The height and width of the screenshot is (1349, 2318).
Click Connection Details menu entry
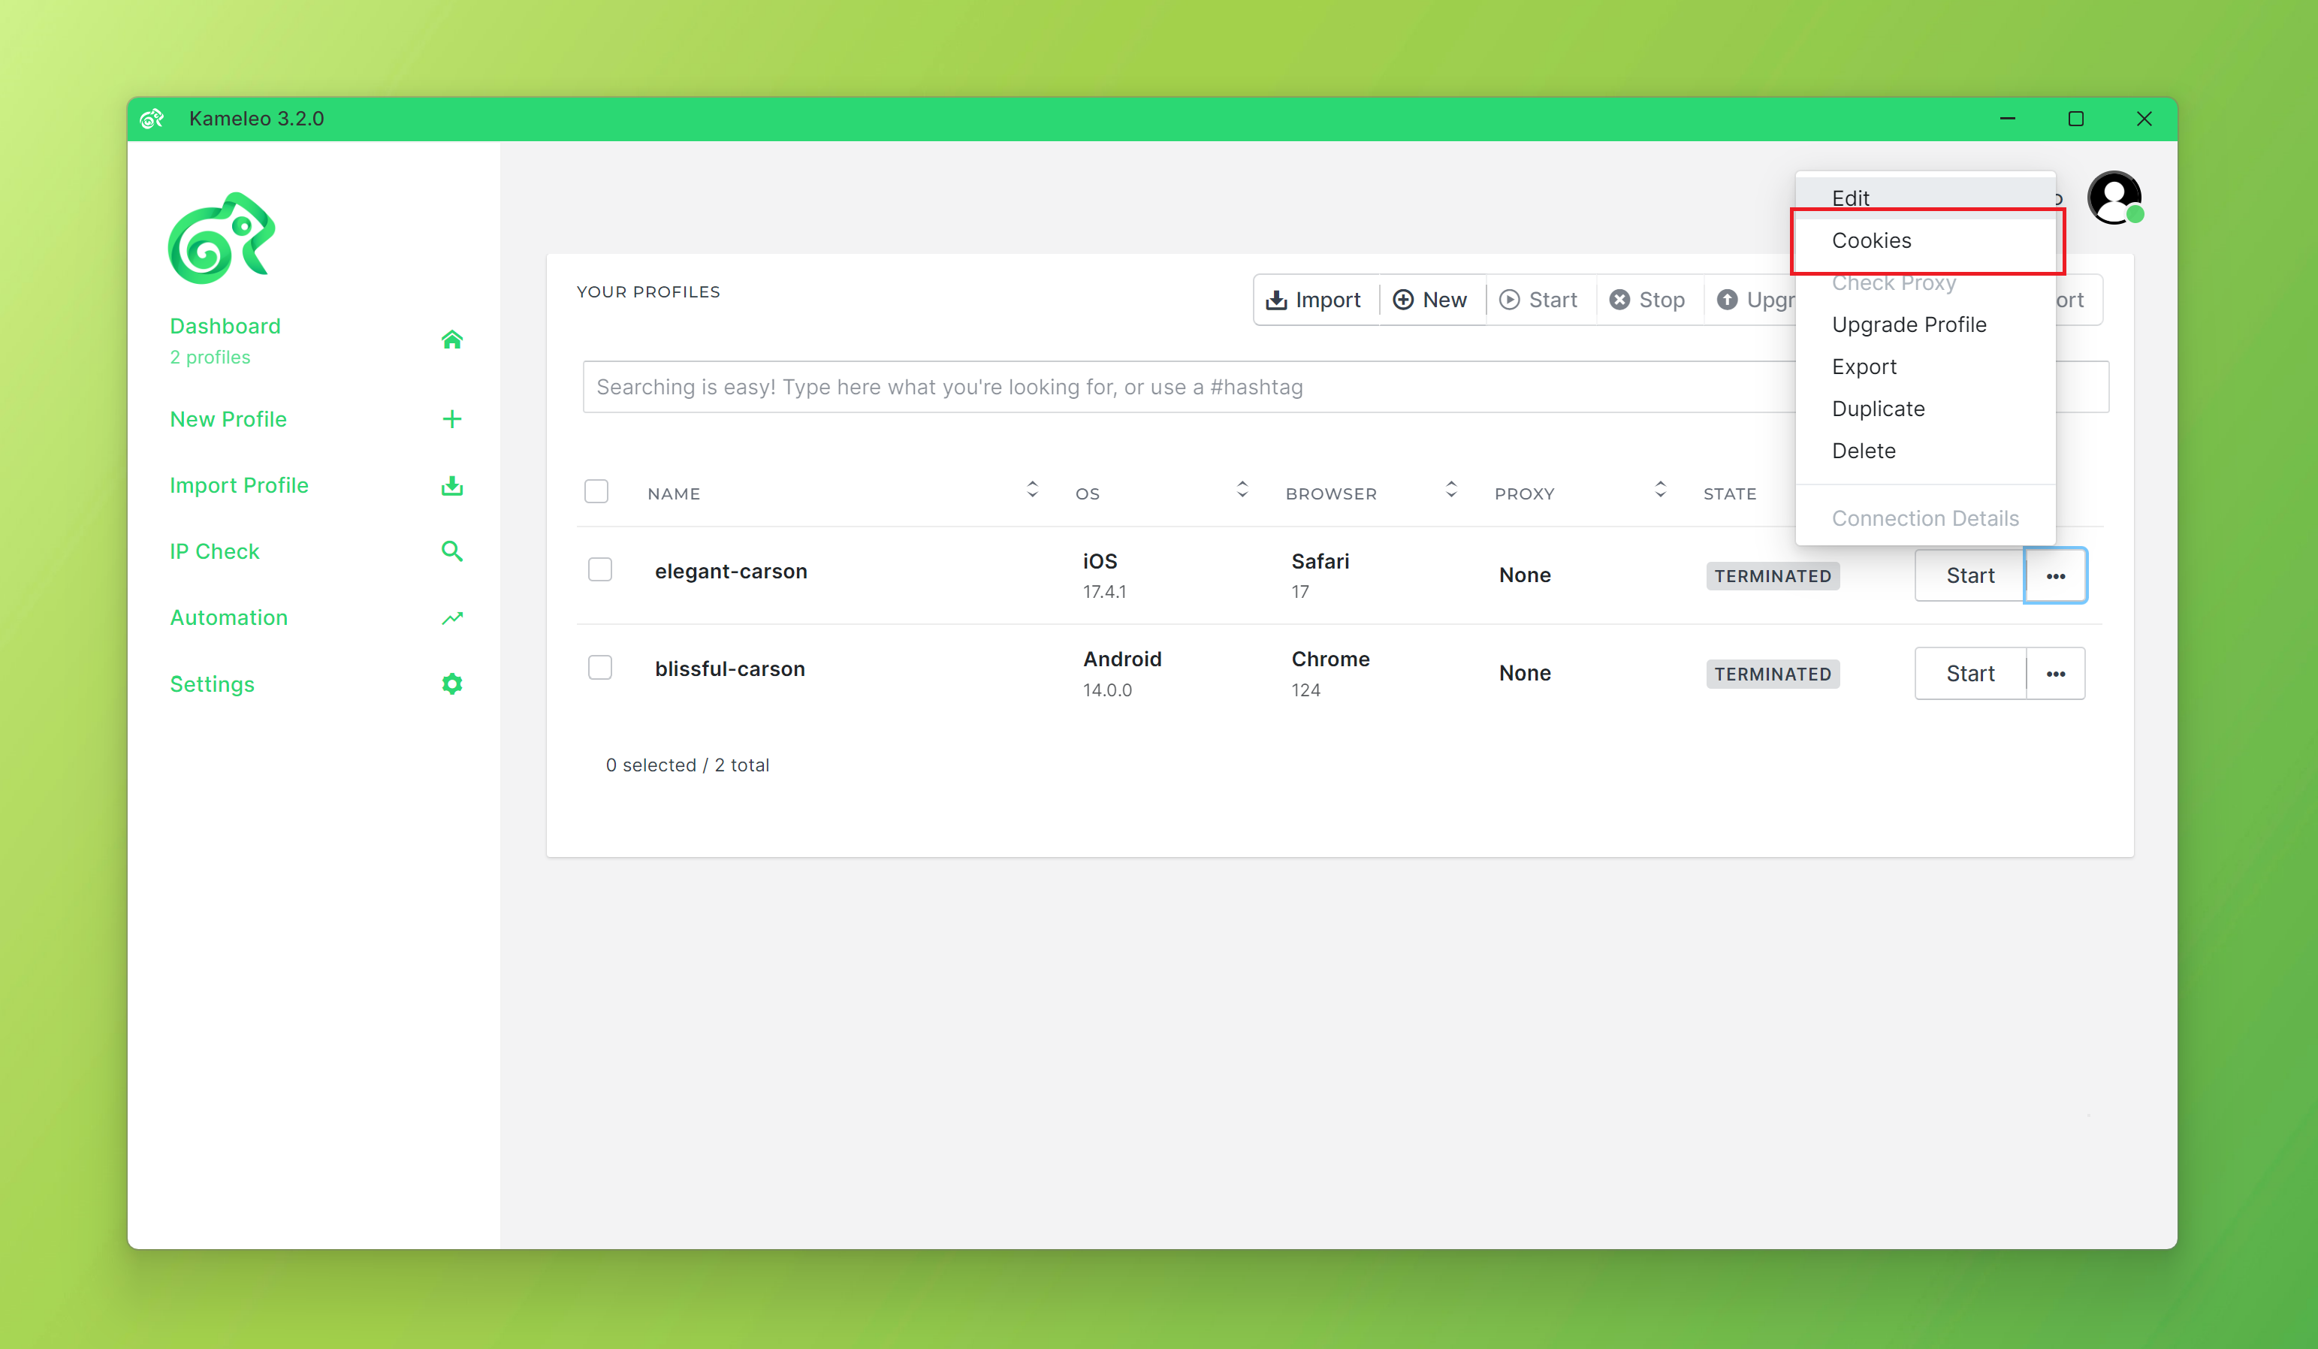(x=1925, y=518)
